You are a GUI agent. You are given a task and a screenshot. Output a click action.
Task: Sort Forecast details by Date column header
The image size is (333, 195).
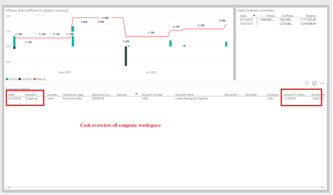tap(11, 94)
